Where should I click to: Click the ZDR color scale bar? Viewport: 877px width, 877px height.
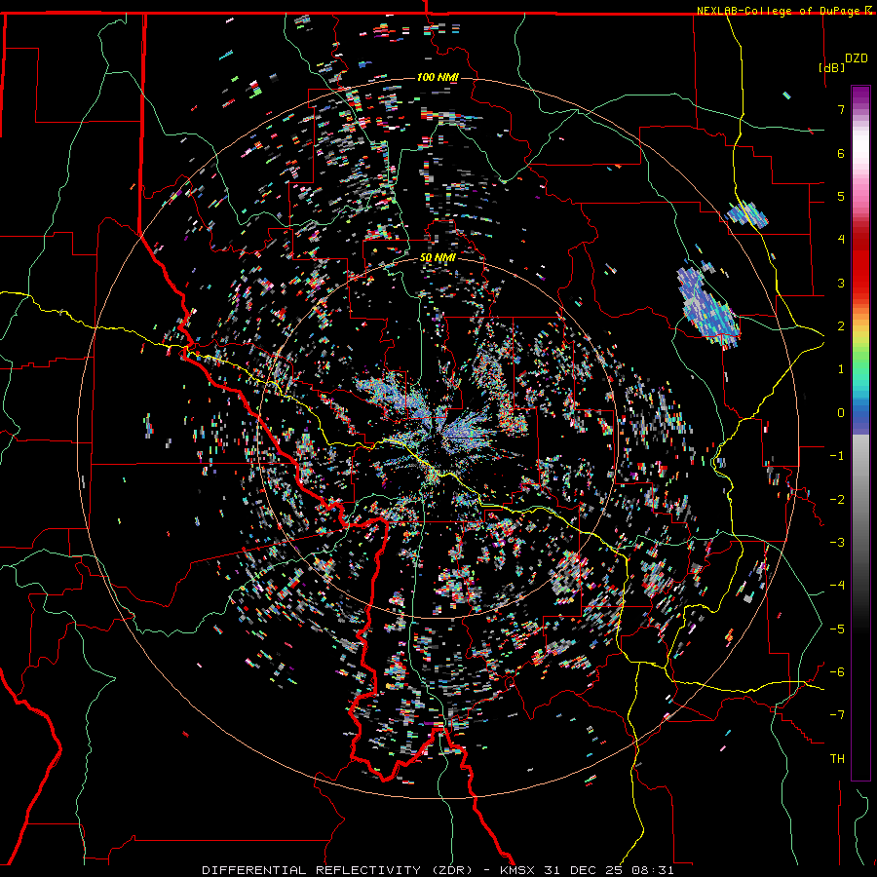[x=860, y=433]
